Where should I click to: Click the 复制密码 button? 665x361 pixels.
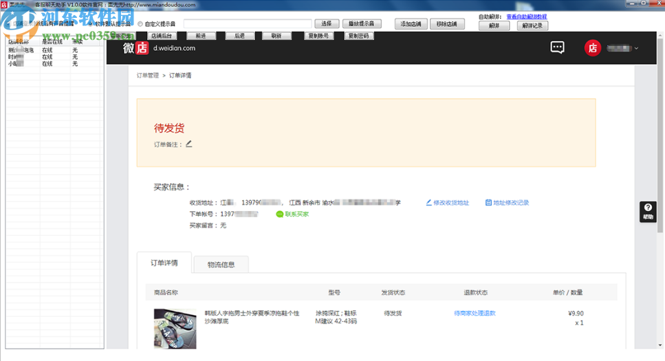coord(359,36)
